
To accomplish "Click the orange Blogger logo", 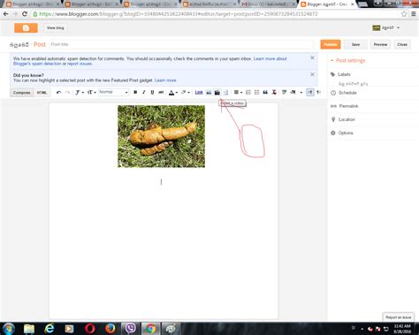I will [26, 28].
